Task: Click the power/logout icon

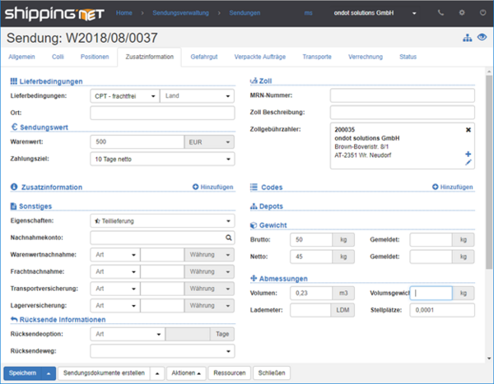Action: point(481,13)
